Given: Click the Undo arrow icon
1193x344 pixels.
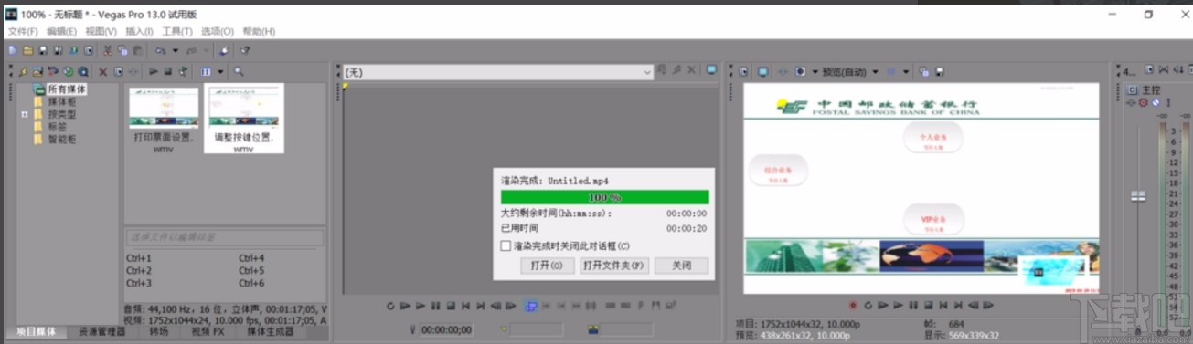Looking at the screenshot, I should [x=160, y=50].
